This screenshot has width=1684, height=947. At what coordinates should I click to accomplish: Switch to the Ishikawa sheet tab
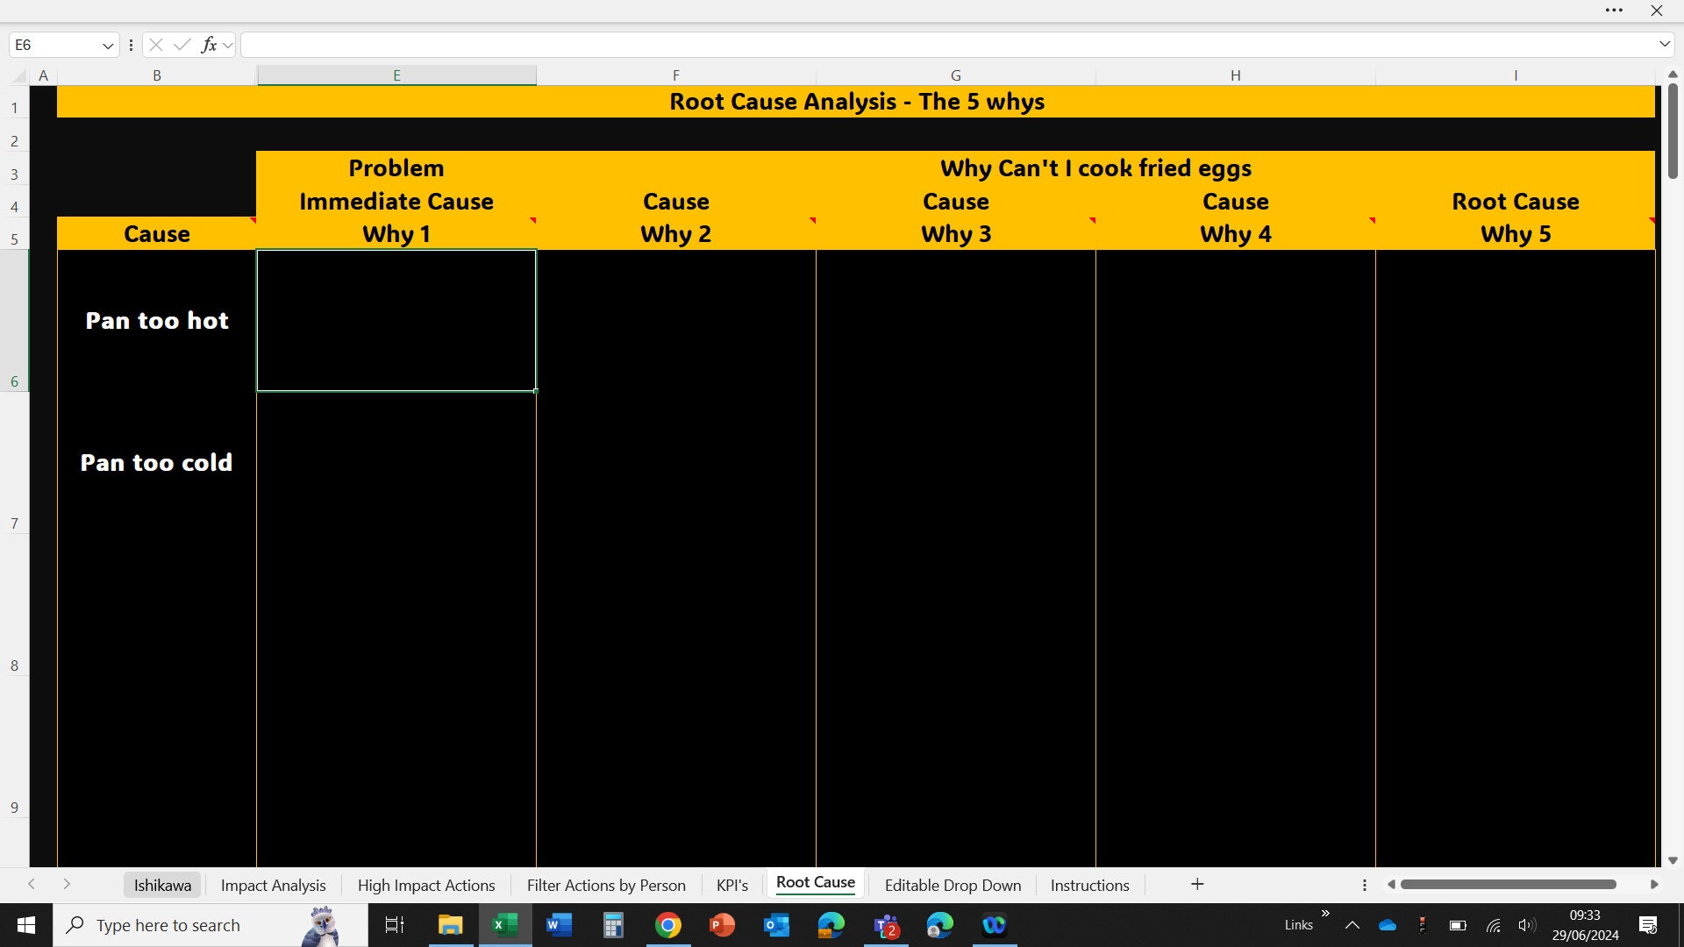161,885
